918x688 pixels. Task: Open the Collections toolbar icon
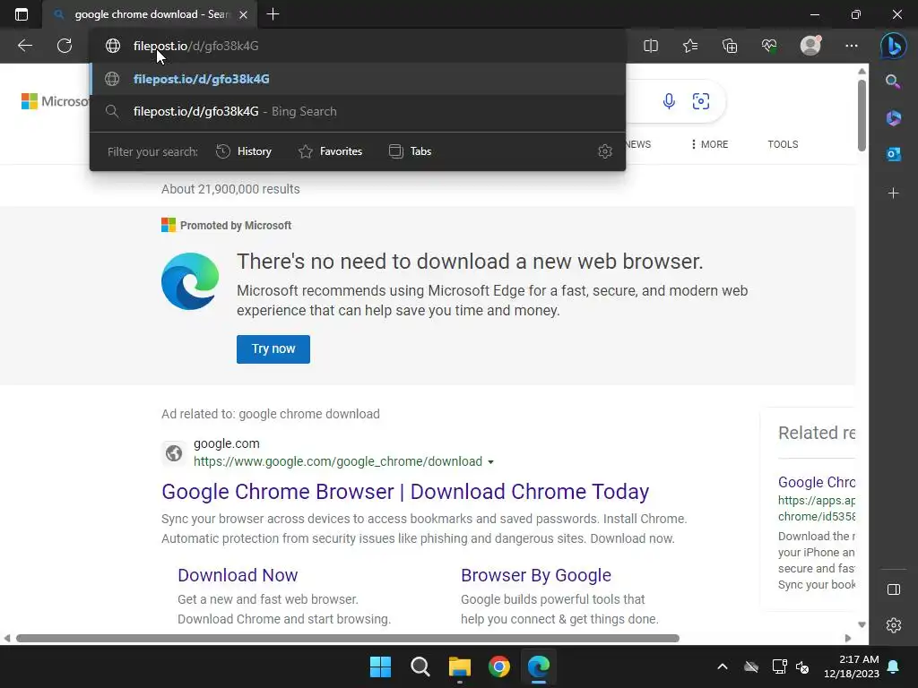(x=730, y=46)
